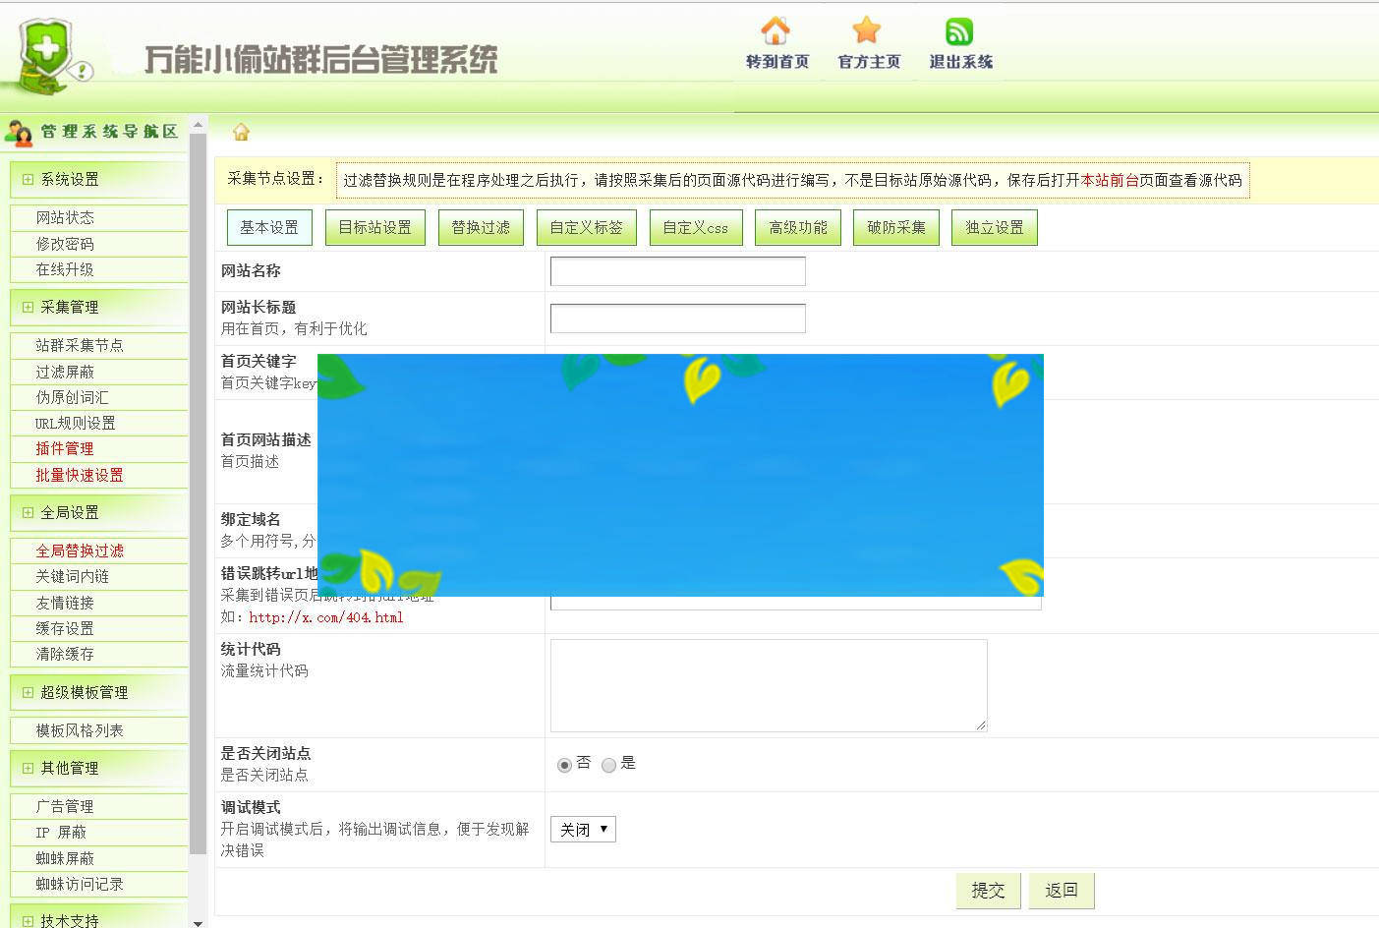Screen dimensions: 1379x928
Task: Click the 提交 submit button
Action: [988, 891]
